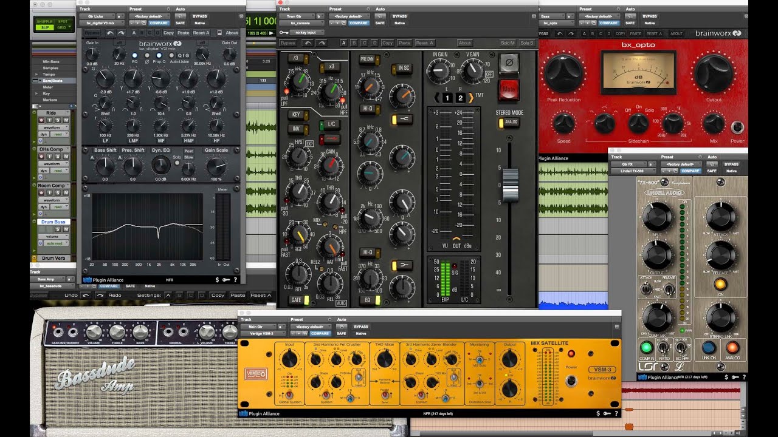Click the BYPASS button in bx_console header
Viewport: 778px width, 437px height.
coord(400,16)
